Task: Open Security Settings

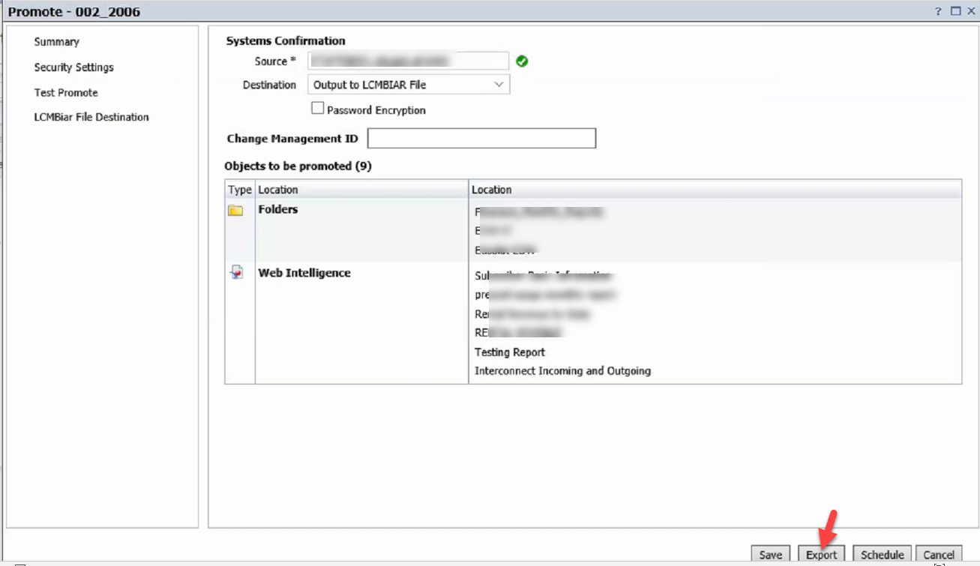Action: pyautogui.click(x=73, y=67)
